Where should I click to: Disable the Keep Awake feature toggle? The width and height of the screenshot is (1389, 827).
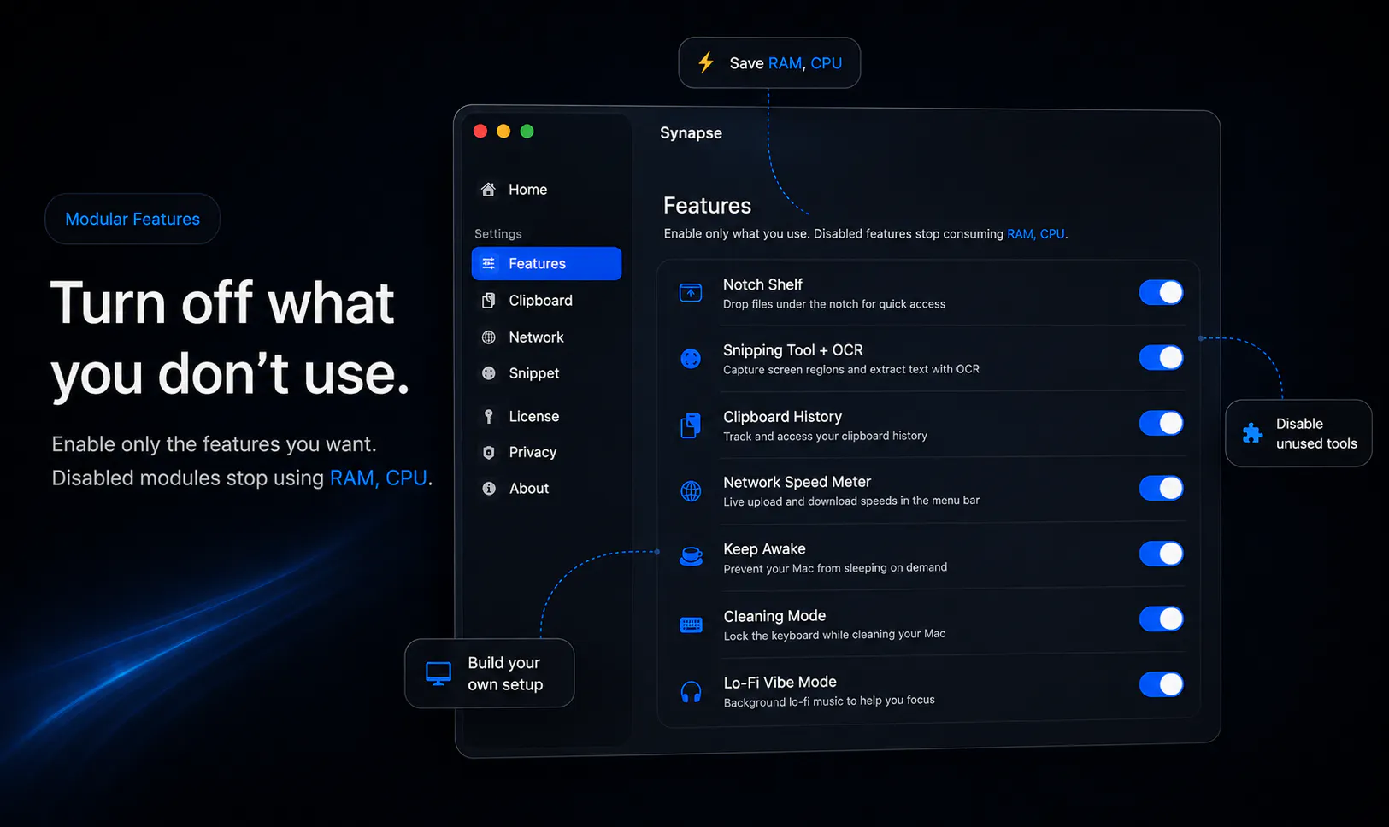point(1161,554)
